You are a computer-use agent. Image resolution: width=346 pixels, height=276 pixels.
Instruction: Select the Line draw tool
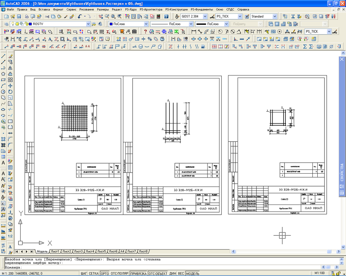3,56
